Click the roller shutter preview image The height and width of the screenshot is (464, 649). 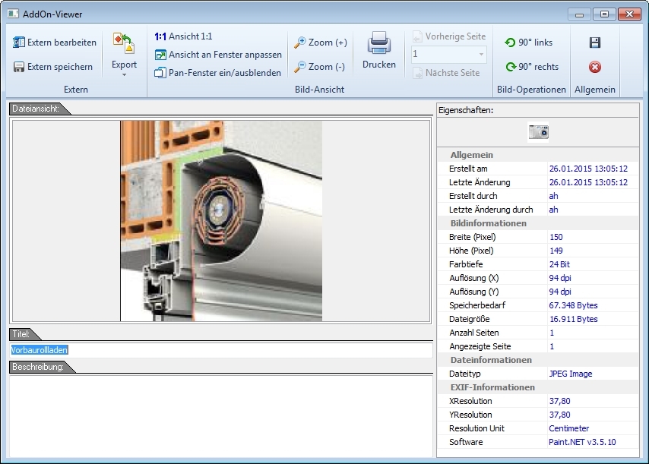(x=221, y=221)
